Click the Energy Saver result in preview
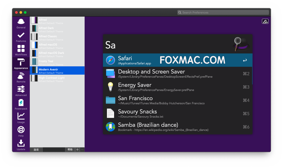The image size is (283, 168). [x=177, y=87]
